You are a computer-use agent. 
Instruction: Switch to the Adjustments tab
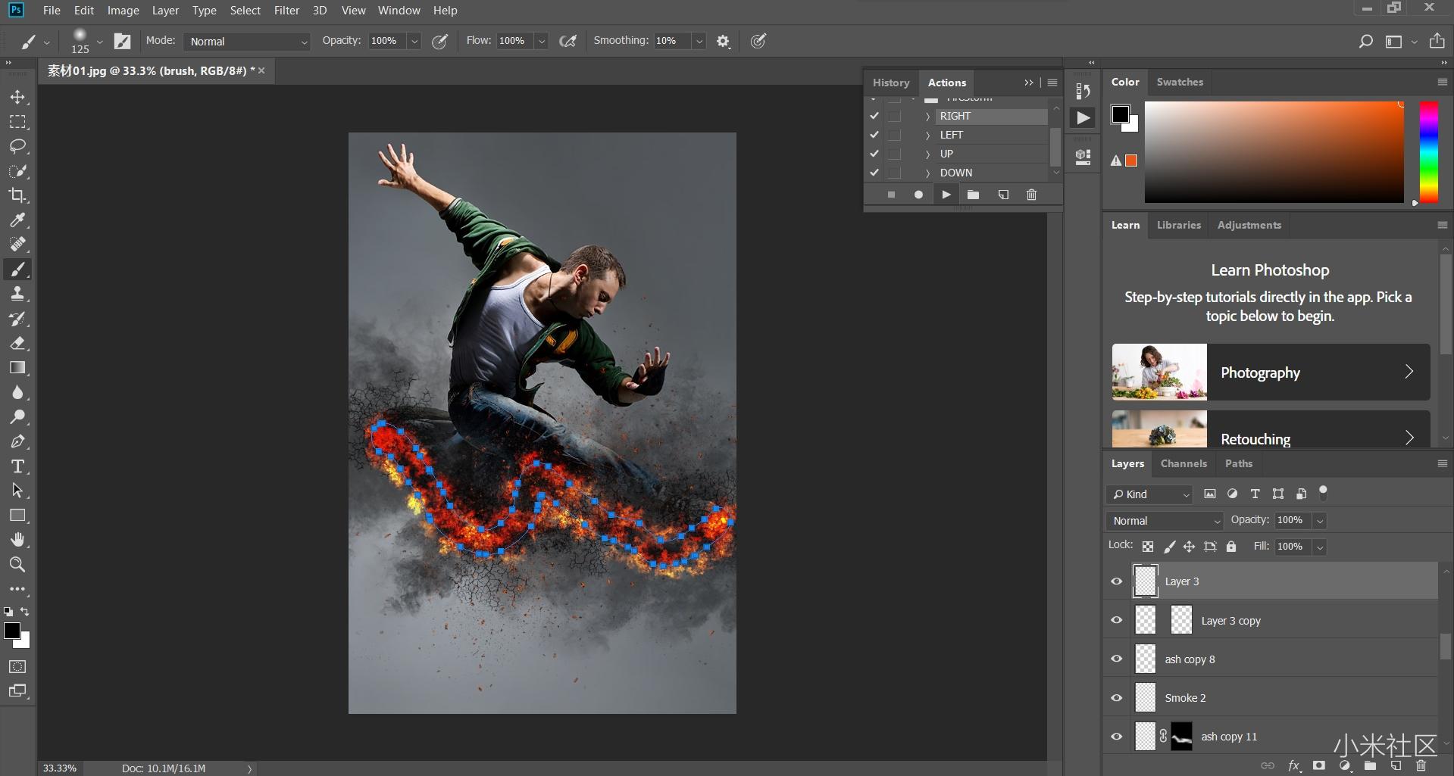(x=1249, y=225)
